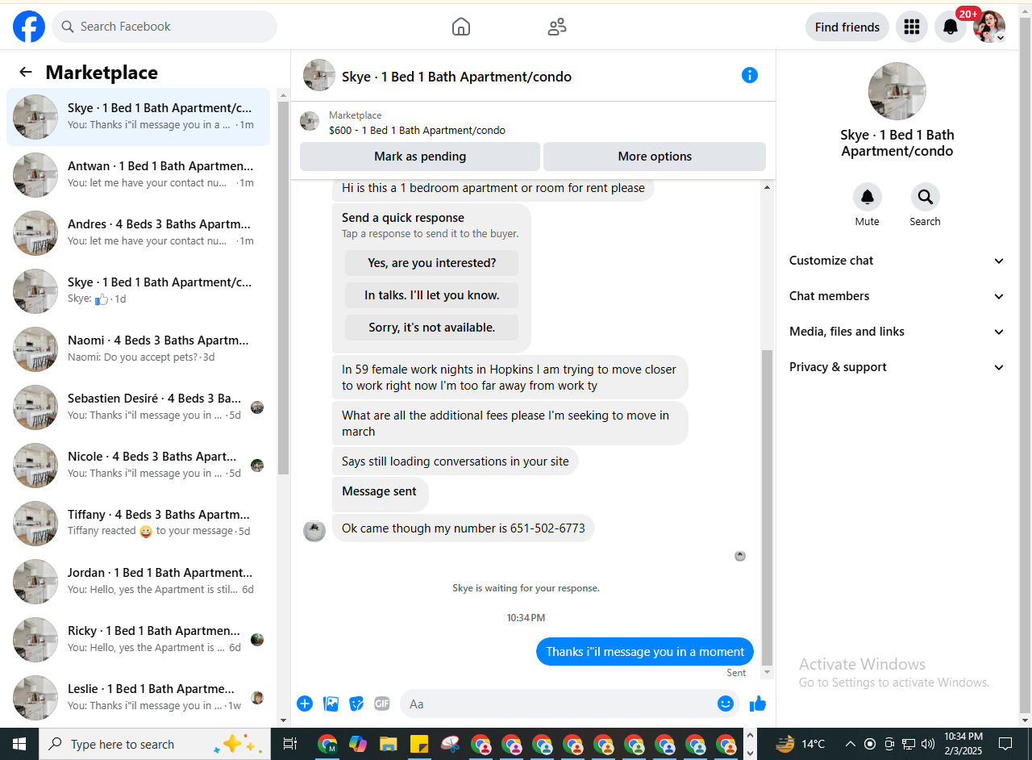The width and height of the screenshot is (1032, 760).
Task: Go to the Home feed icon
Action: [461, 27]
